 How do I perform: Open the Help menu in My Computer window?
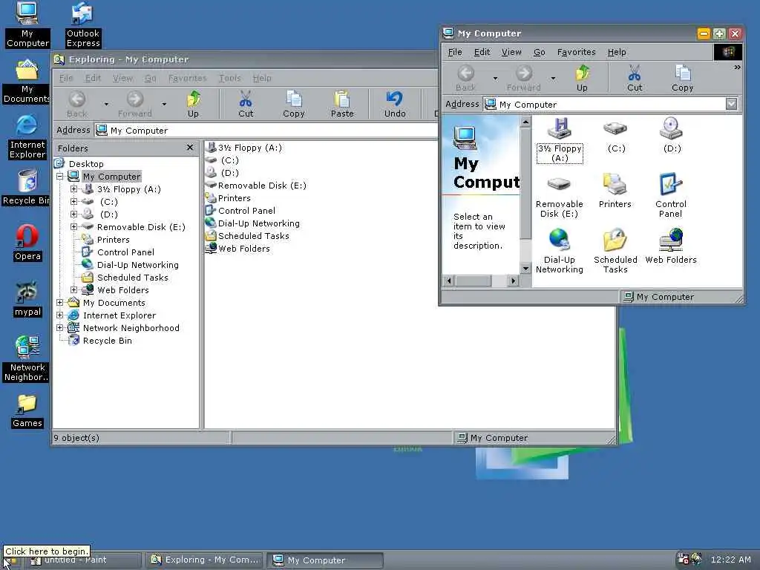coord(617,52)
